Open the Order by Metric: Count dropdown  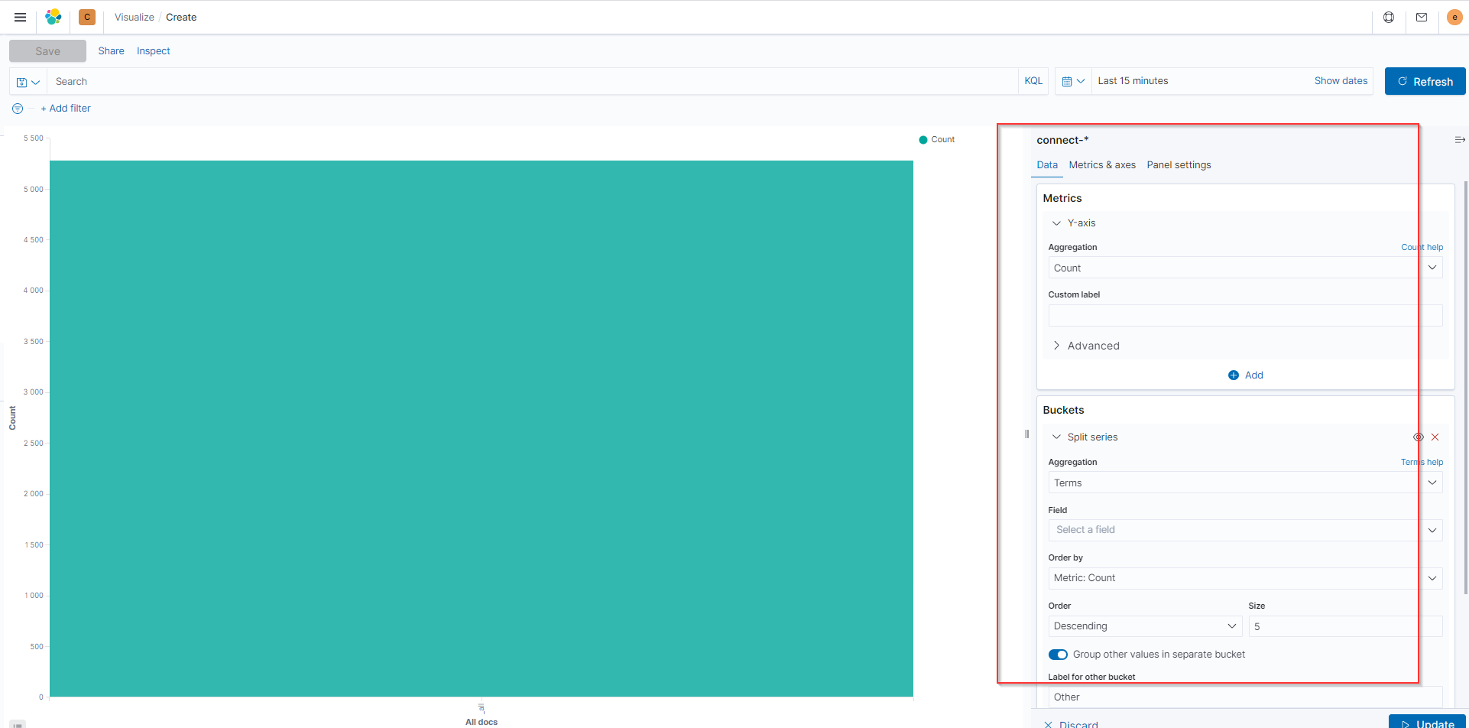1245,578
